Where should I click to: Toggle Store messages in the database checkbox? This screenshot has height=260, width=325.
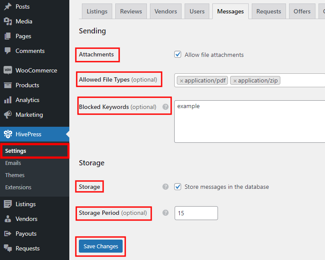click(178, 187)
